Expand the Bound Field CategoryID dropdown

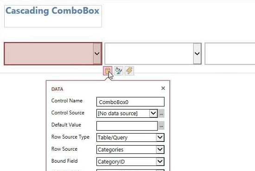tap(160, 161)
